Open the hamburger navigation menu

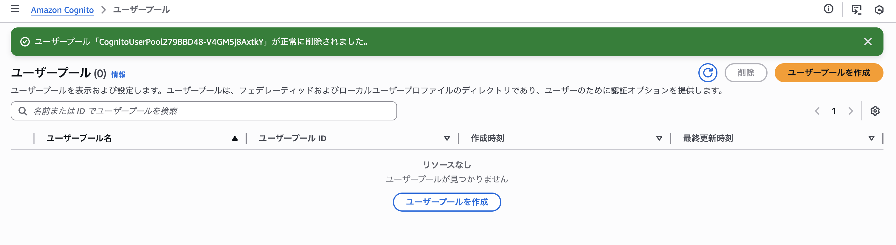coord(15,9)
